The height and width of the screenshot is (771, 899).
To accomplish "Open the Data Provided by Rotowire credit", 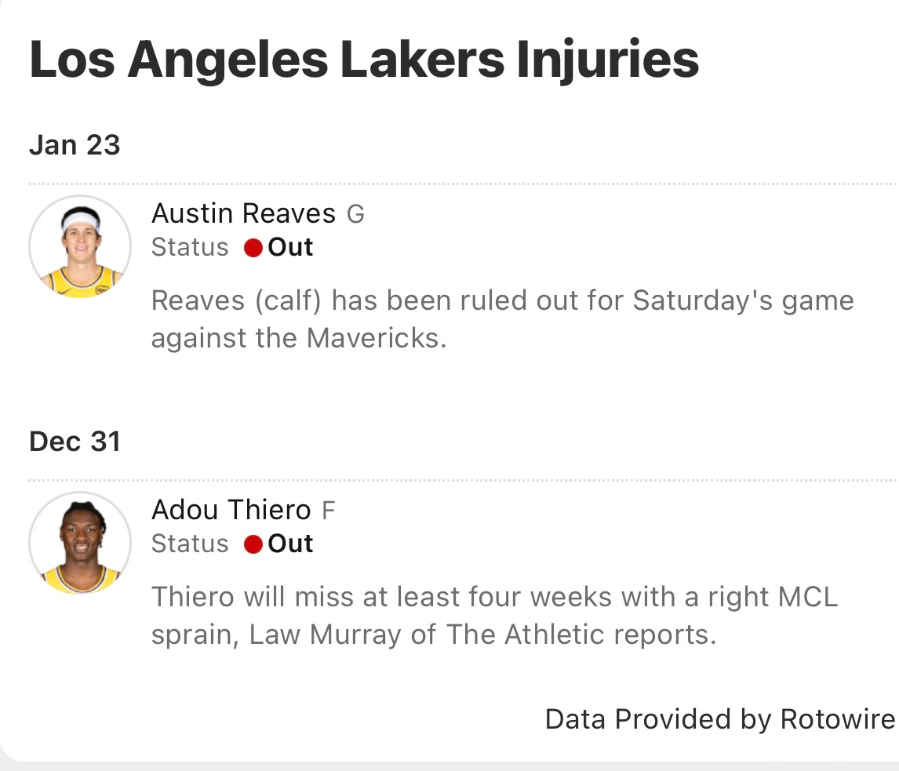I will click(719, 719).
